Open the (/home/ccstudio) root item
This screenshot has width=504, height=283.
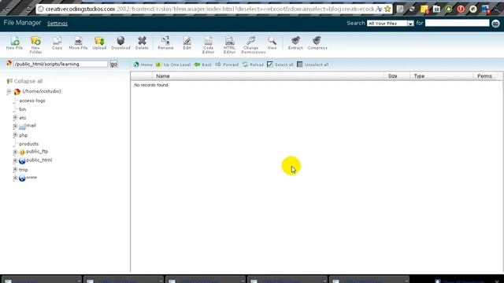[x=42, y=91]
